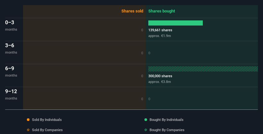Select the Sold By Individuals legend label
Screen dimensions: 263x134
tap(47, 120)
